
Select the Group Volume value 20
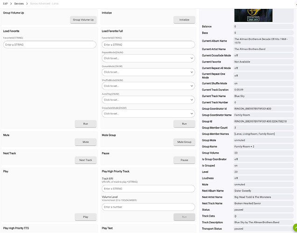[263, 153]
